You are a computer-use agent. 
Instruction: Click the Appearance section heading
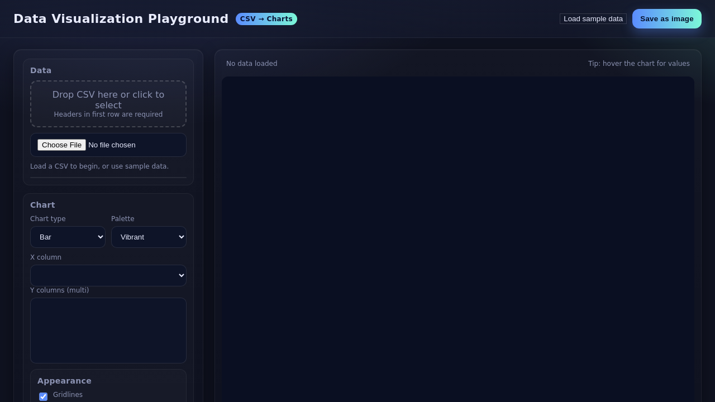click(x=64, y=381)
